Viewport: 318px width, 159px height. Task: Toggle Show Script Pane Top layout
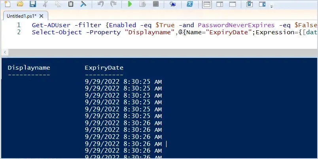pyautogui.click(x=206, y=4)
